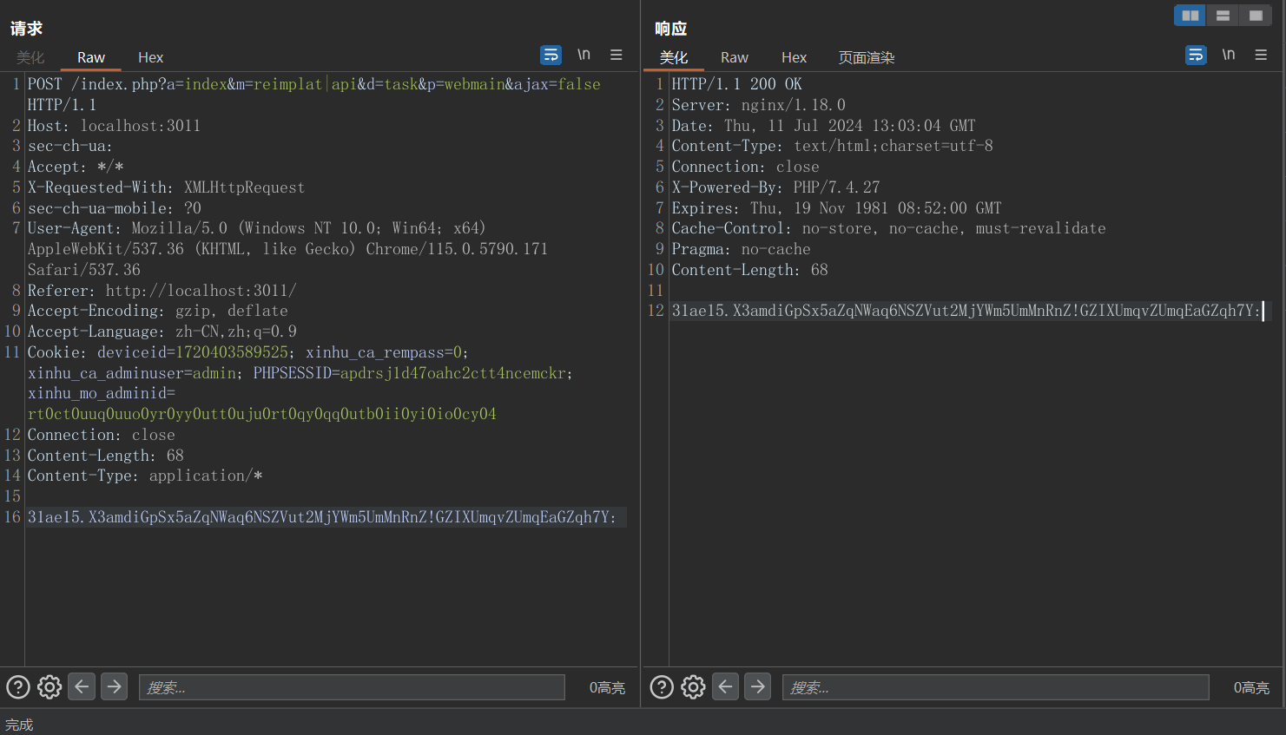Click the X-Requested-With header line
The height and width of the screenshot is (735, 1286).
pyautogui.click(x=166, y=187)
